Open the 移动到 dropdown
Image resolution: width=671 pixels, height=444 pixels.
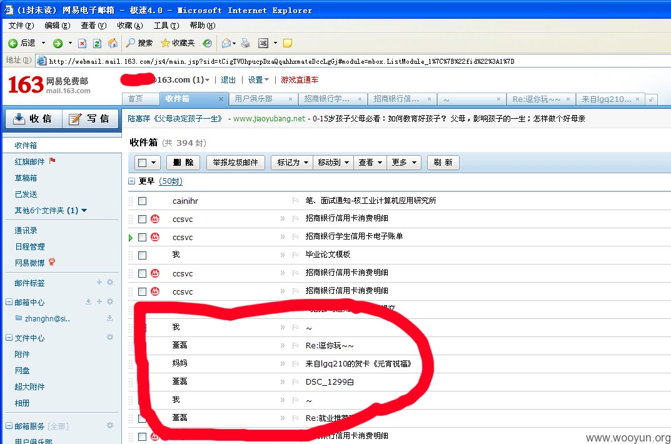(x=333, y=163)
